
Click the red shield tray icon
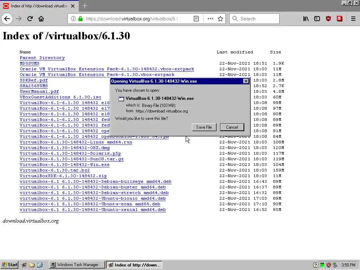pos(329,265)
